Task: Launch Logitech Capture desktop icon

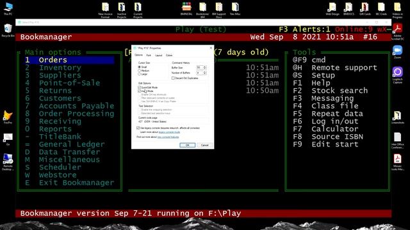Action: 397,75
